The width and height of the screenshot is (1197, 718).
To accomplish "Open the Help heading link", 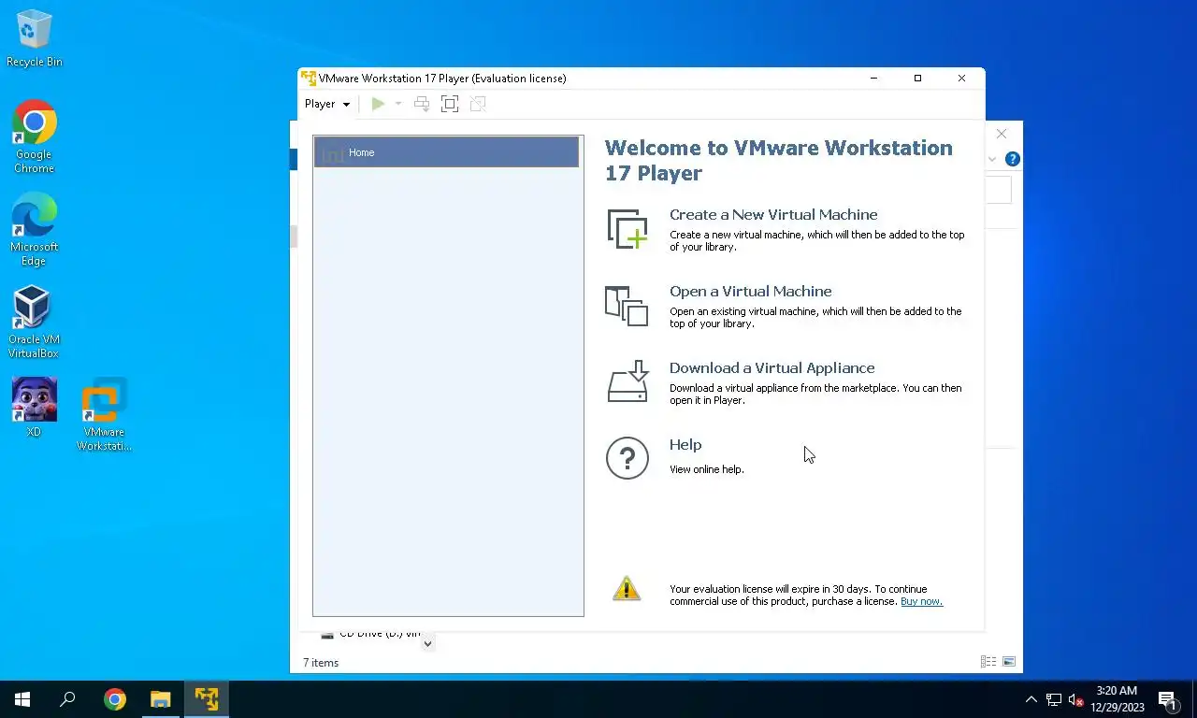I will (685, 444).
